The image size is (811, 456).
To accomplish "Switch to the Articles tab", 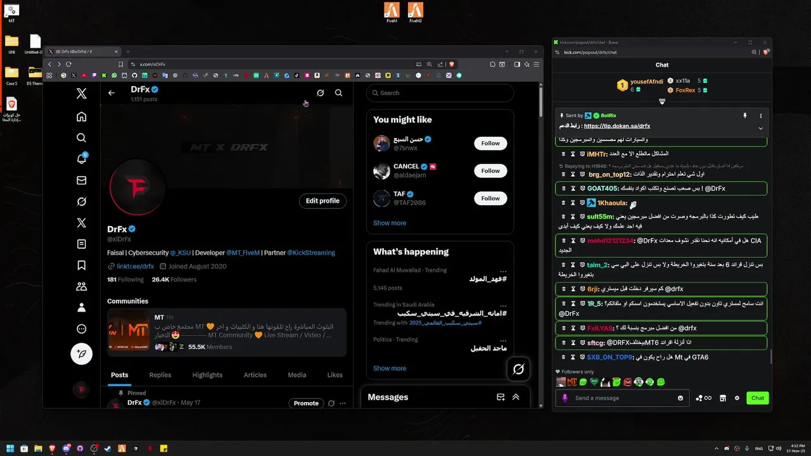I will click(x=255, y=375).
